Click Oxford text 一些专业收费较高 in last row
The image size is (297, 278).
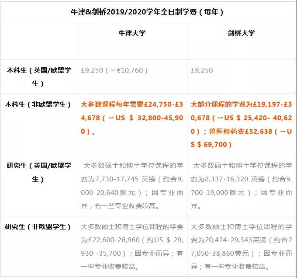click(x=108, y=267)
